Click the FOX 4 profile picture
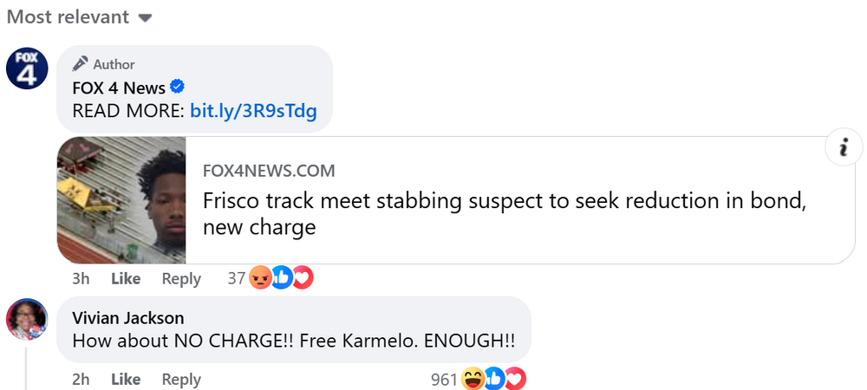The height and width of the screenshot is (390, 867). pos(27,68)
